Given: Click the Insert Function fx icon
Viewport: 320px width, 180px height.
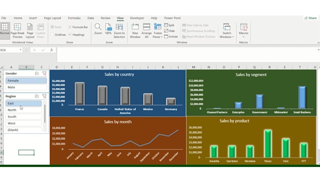Looking at the screenshot, I should [x=52, y=50].
